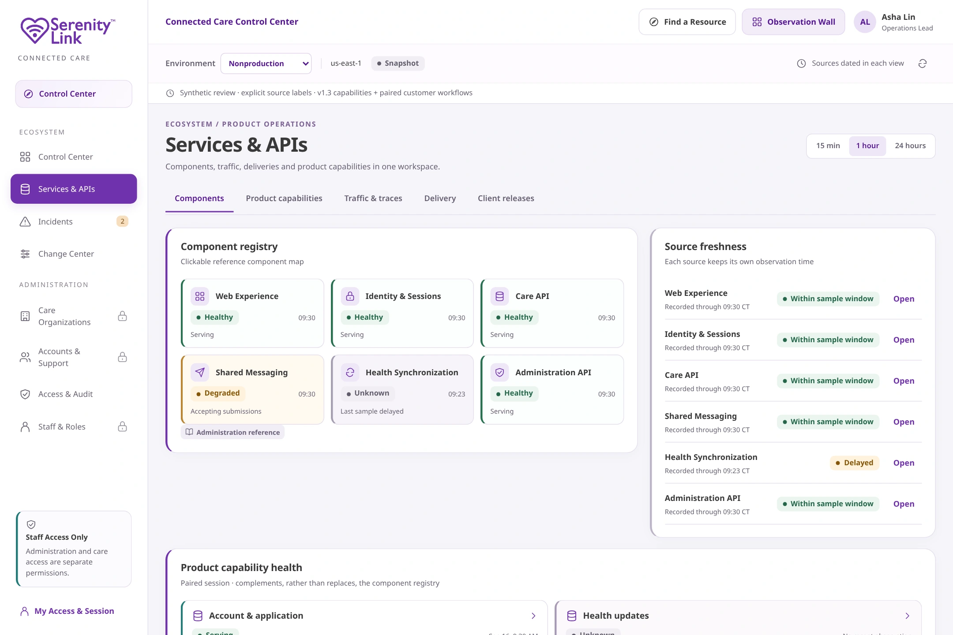Image resolution: width=953 pixels, height=635 pixels.
Task: Click the Staff & Roles lock icon
Action: [123, 426]
